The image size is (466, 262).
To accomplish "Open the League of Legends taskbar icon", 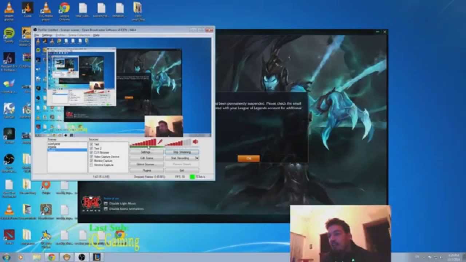I will tap(96, 257).
